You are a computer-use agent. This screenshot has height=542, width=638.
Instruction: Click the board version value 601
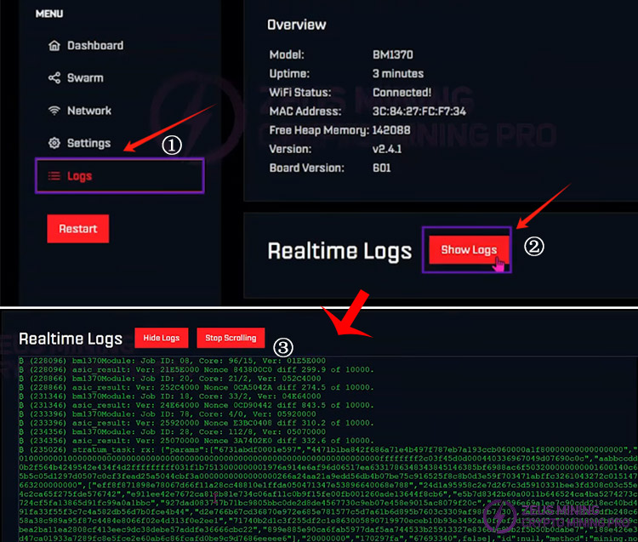pyautogui.click(x=382, y=168)
